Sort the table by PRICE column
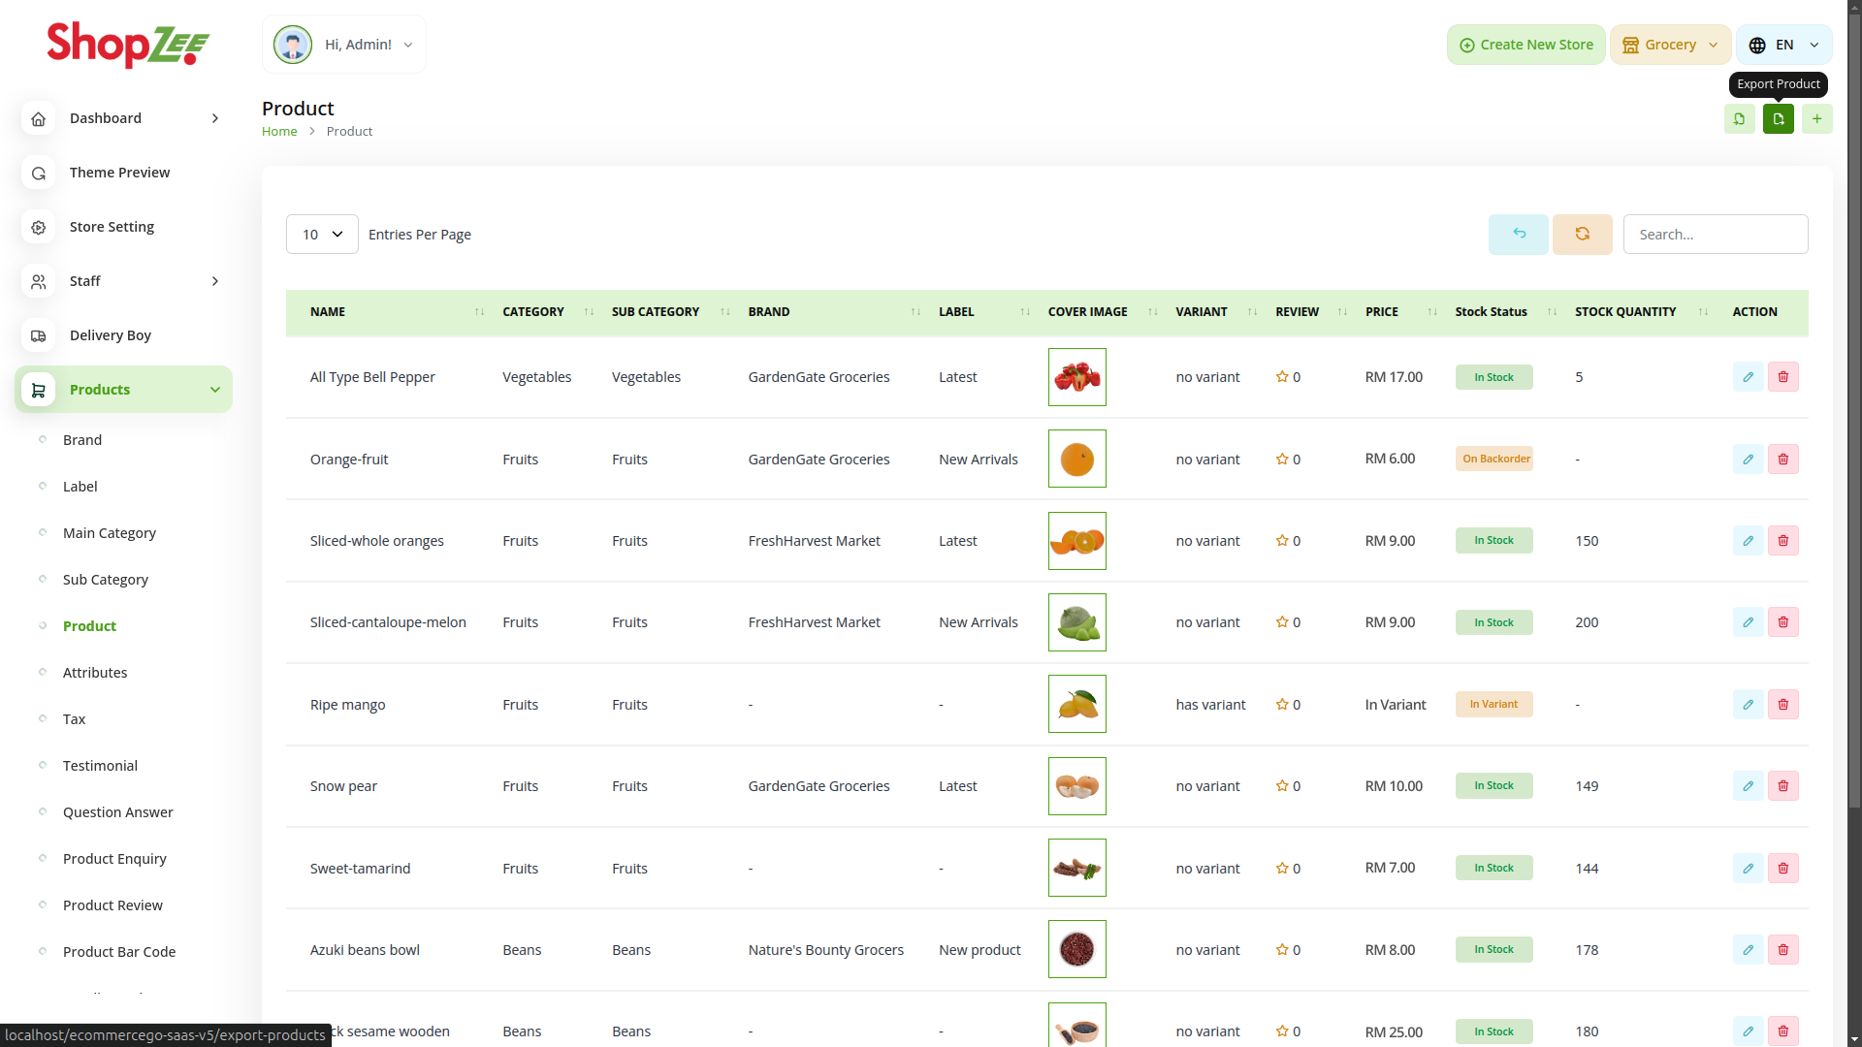Image resolution: width=1862 pixels, height=1047 pixels. 1381,312
